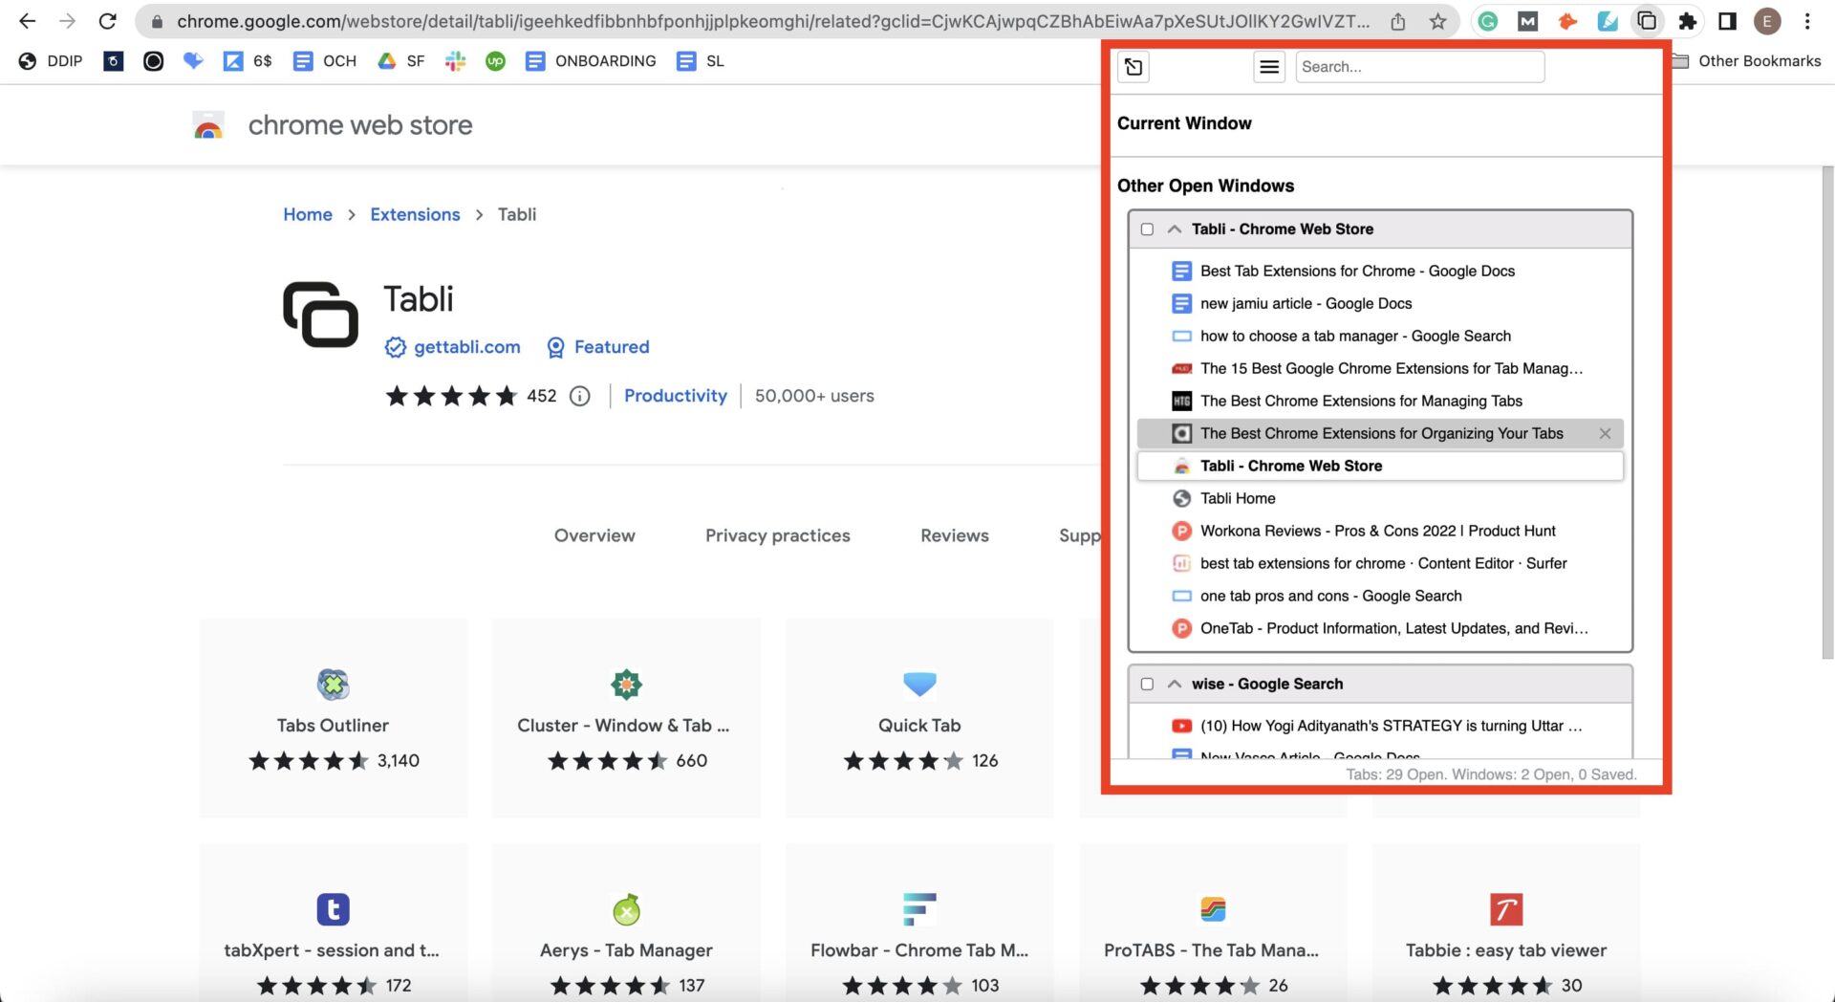Open the Tabs Outliner extension card
This screenshot has width=1835, height=1002.
point(334,718)
